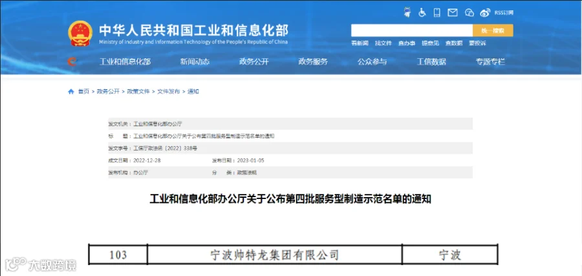Click the home icon in breadcrumb
Screen dimensions: 582x276
pyautogui.click(x=71, y=92)
